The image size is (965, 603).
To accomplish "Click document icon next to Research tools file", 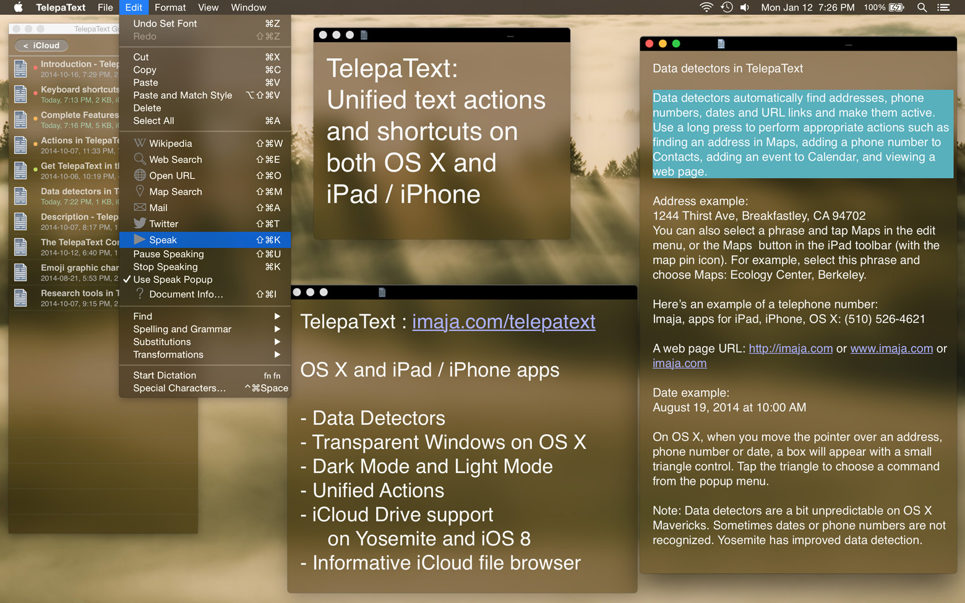I will (x=20, y=297).
